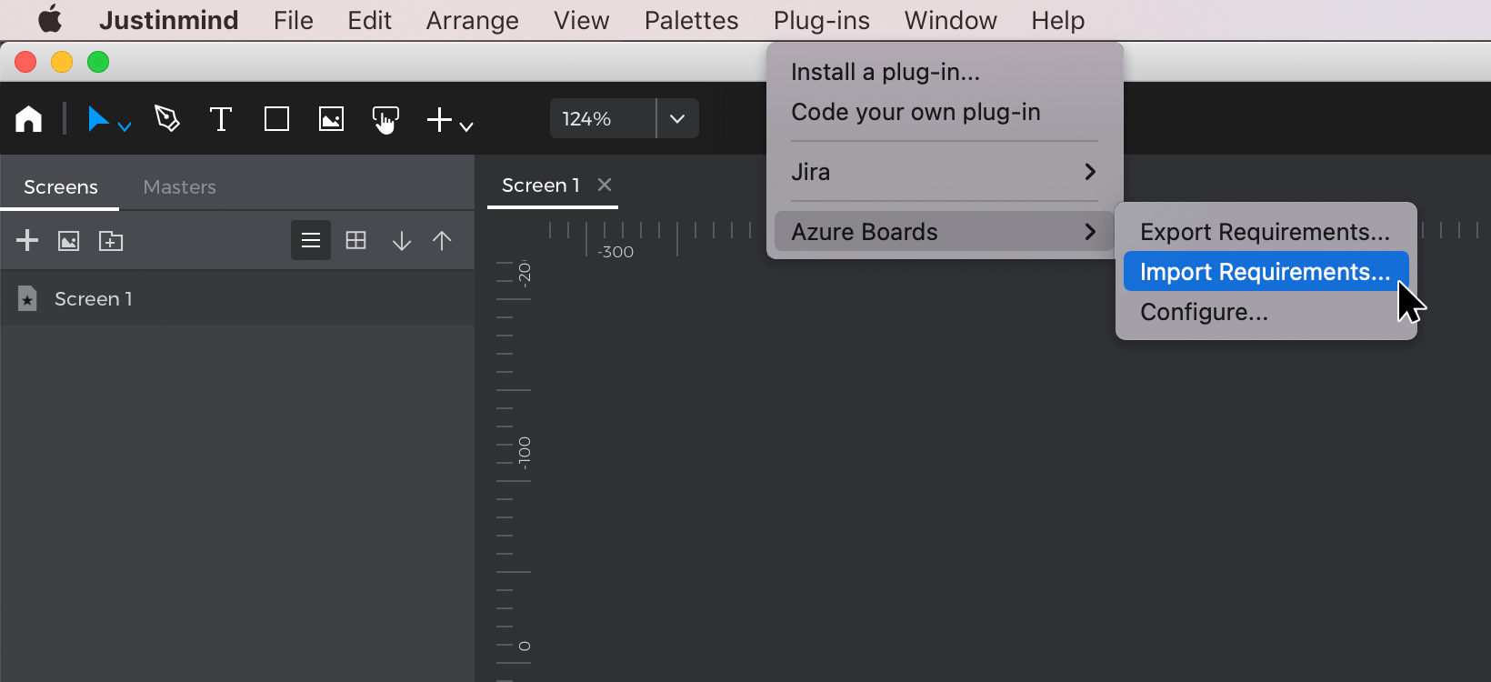Select Screen 1 in the screens list
This screenshot has width=1491, height=682.
point(94,299)
